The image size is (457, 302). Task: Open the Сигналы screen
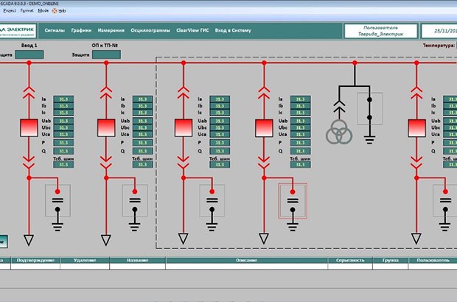(x=55, y=30)
